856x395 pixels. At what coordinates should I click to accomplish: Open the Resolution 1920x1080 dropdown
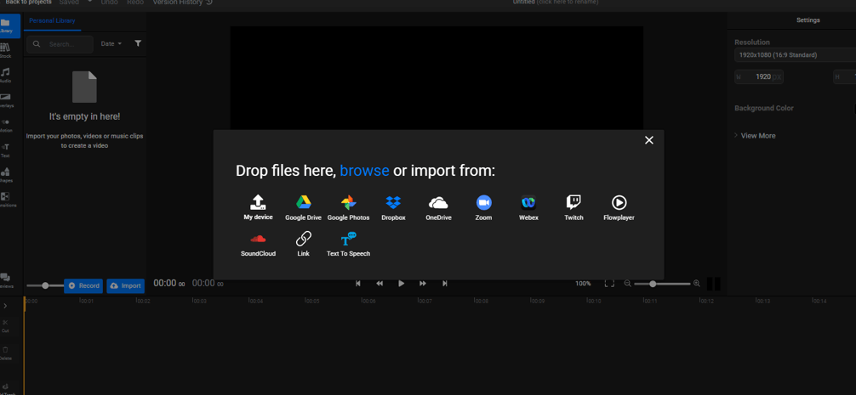pyautogui.click(x=795, y=55)
